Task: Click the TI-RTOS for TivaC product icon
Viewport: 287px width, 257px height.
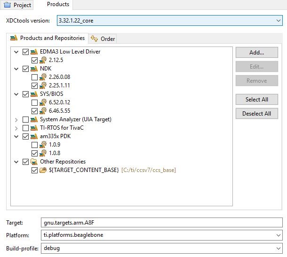Action: (x=34, y=128)
